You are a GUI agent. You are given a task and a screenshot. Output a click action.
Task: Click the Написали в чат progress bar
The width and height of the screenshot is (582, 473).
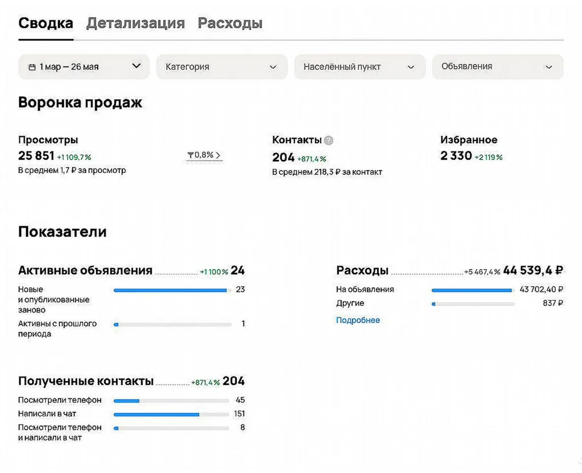point(172,414)
